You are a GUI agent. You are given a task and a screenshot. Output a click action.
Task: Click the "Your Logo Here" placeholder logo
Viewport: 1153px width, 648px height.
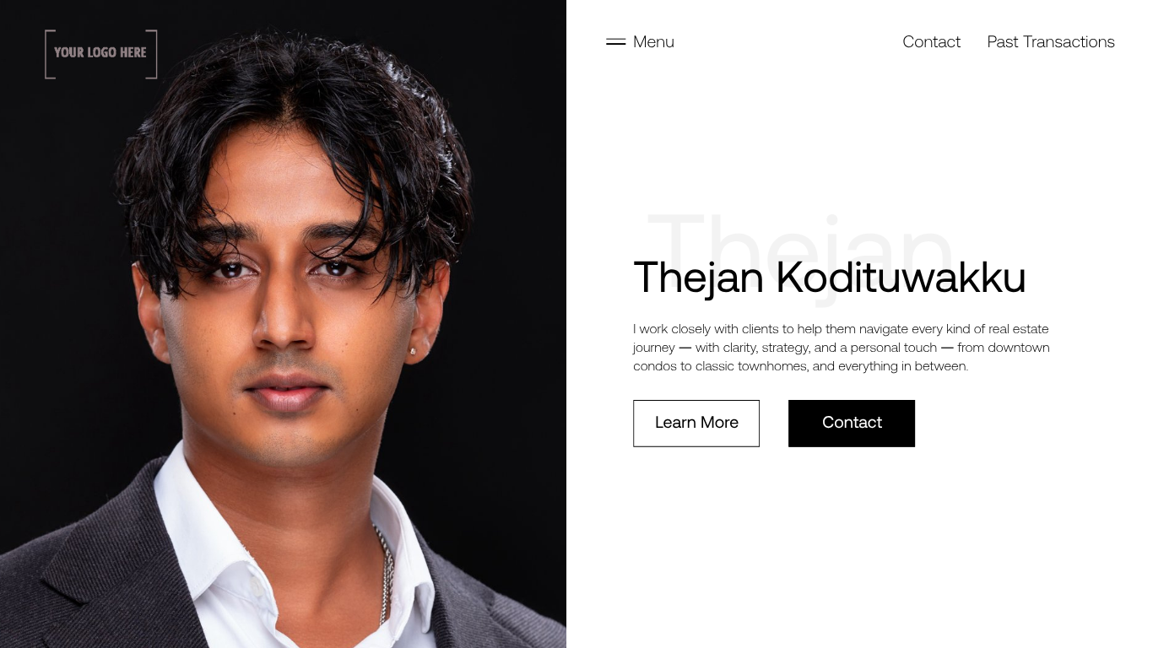click(101, 54)
